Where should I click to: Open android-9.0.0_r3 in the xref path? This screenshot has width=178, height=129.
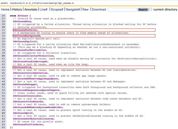pos(23,3)
